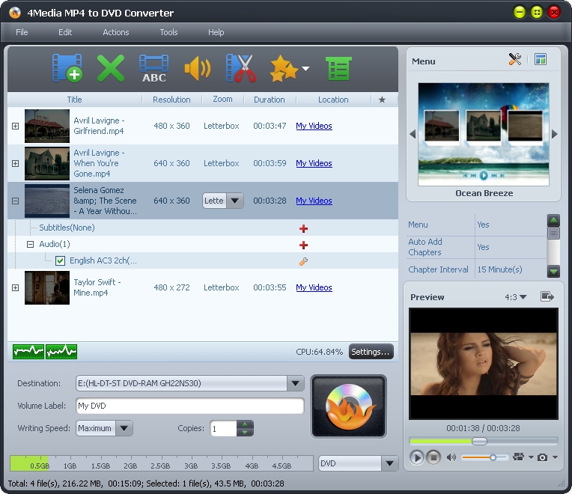Sort by the Title column header
The width and height of the screenshot is (572, 494).
[x=74, y=100]
